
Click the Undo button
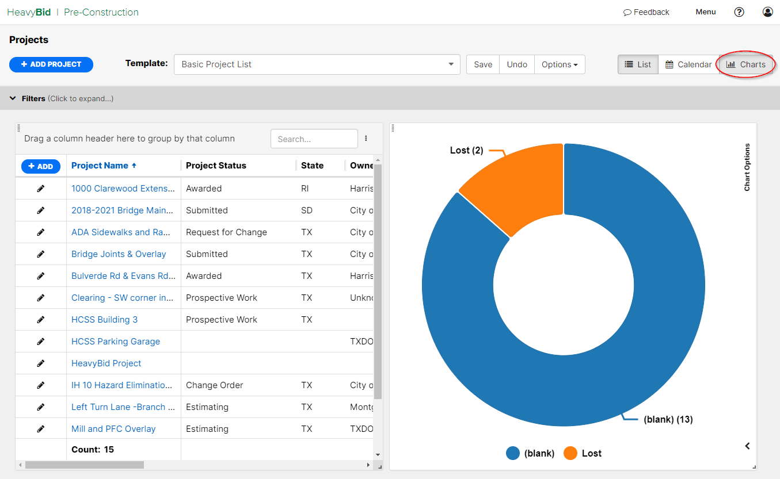pos(517,64)
